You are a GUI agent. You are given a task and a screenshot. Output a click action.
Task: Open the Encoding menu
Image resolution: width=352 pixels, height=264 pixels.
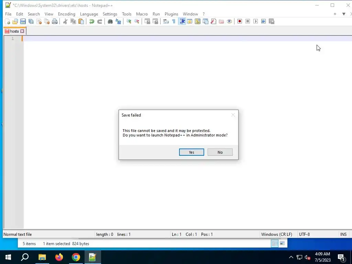(66, 14)
